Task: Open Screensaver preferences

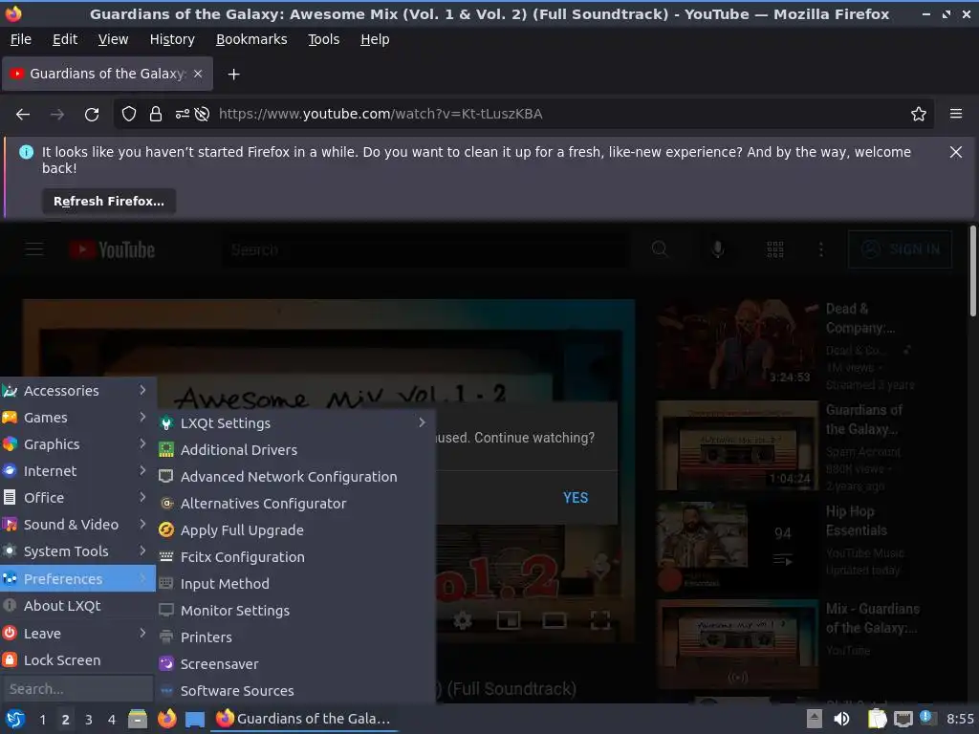Action: [294, 665]
